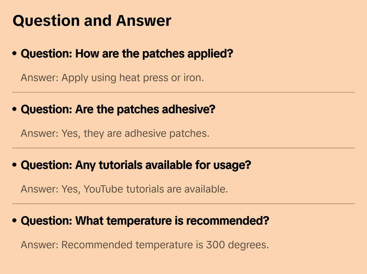Expand 'Are the patches adhesive?' question
The image size is (367, 274).
click(x=118, y=109)
